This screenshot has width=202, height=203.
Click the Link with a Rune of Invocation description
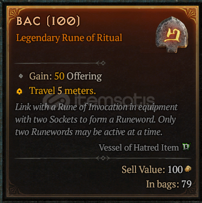(x=96, y=119)
